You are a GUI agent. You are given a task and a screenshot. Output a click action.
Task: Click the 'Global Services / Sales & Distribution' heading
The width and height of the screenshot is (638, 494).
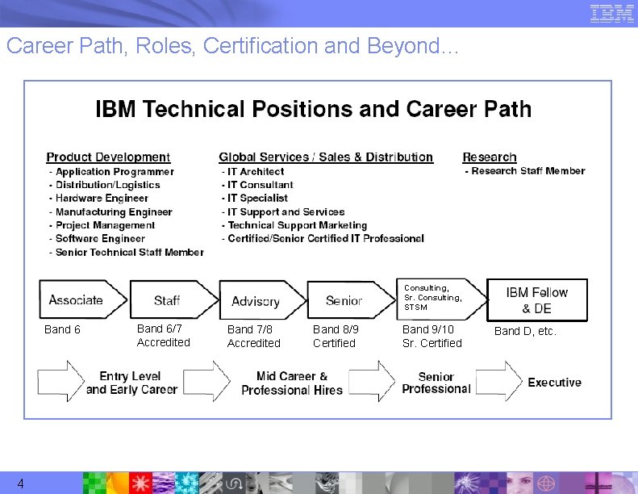tap(326, 157)
